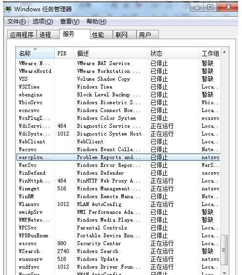Close the Task Manager window
Screen dimensions: 242x275
(228, 7)
